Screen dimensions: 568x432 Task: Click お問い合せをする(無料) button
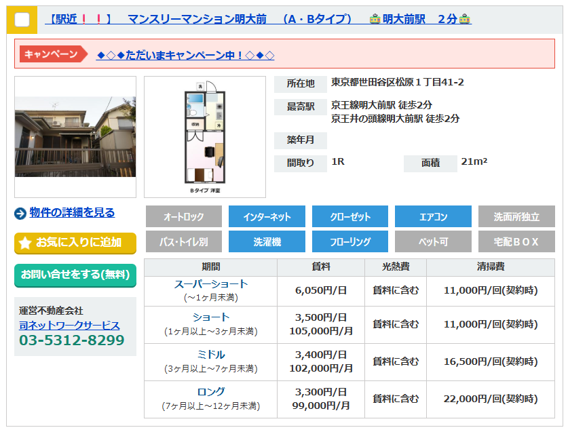coord(75,275)
